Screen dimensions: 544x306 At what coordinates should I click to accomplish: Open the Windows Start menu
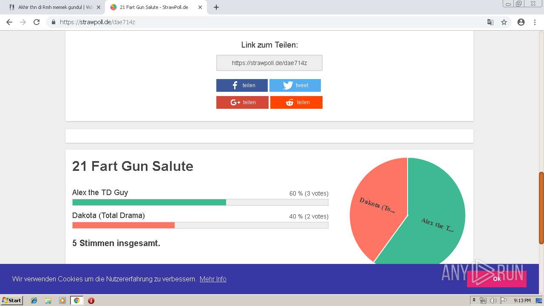click(11, 300)
